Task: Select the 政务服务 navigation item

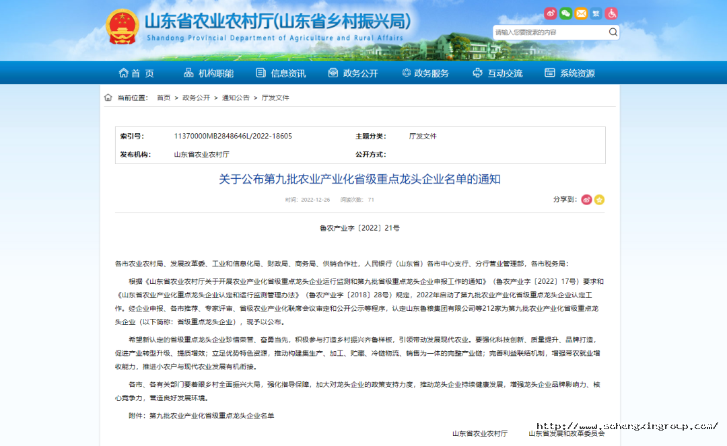Action: pyautogui.click(x=425, y=73)
